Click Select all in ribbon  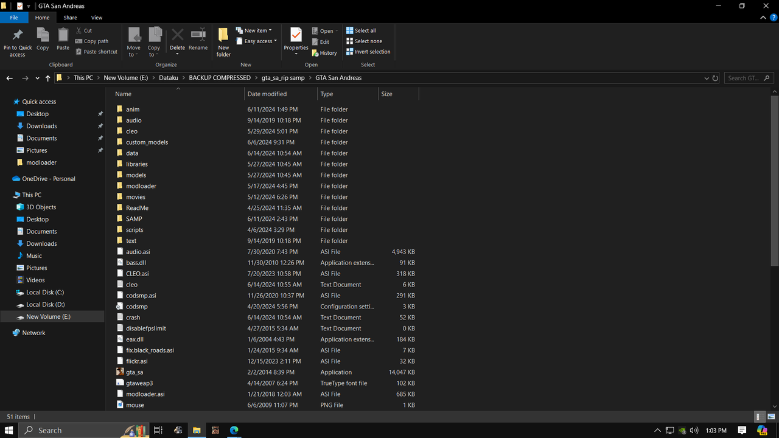361,30
